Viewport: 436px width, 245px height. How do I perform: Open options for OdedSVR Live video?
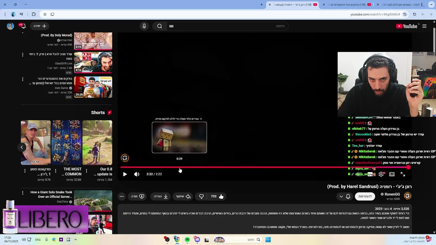pyautogui.click(x=23, y=54)
